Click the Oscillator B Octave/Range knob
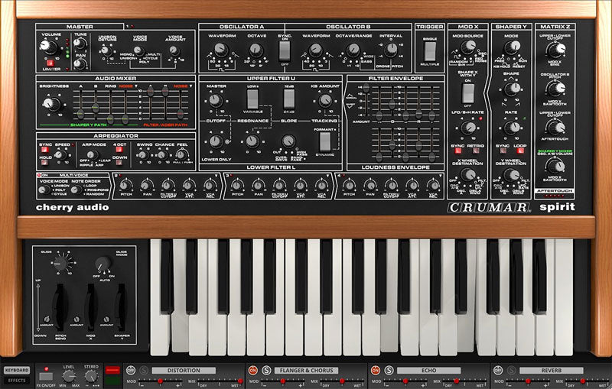Image resolution: width=612 pixels, height=389 pixels. tap(353, 50)
